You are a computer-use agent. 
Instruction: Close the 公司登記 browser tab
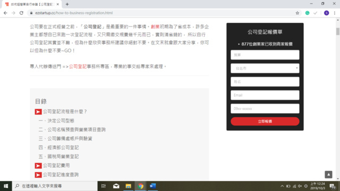[x=57, y=4]
